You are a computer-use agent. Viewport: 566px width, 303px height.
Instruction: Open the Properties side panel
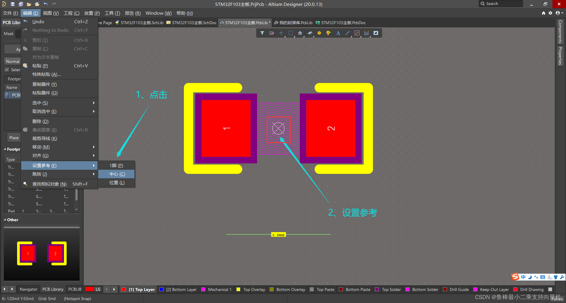pyautogui.click(x=560, y=56)
